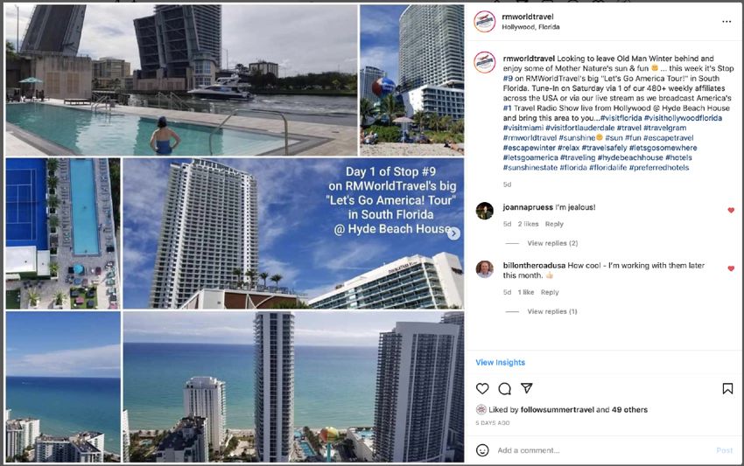This screenshot has width=744, height=466.
Task: Reply to joannapruess comment
Action: tap(554, 224)
